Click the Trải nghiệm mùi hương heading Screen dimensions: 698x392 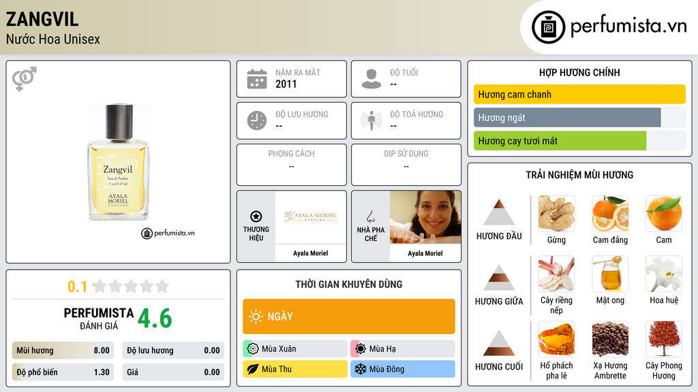(x=579, y=175)
